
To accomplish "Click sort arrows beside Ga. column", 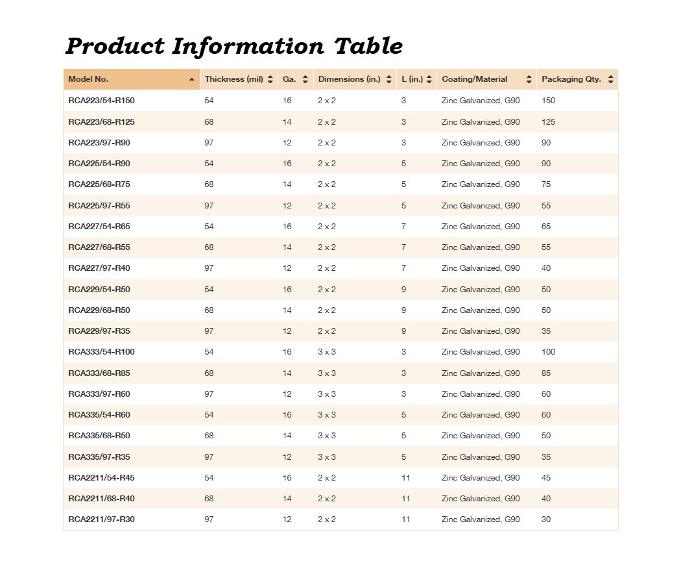I will coord(305,79).
